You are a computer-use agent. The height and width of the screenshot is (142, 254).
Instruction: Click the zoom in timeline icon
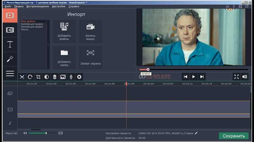[x=60, y=133]
